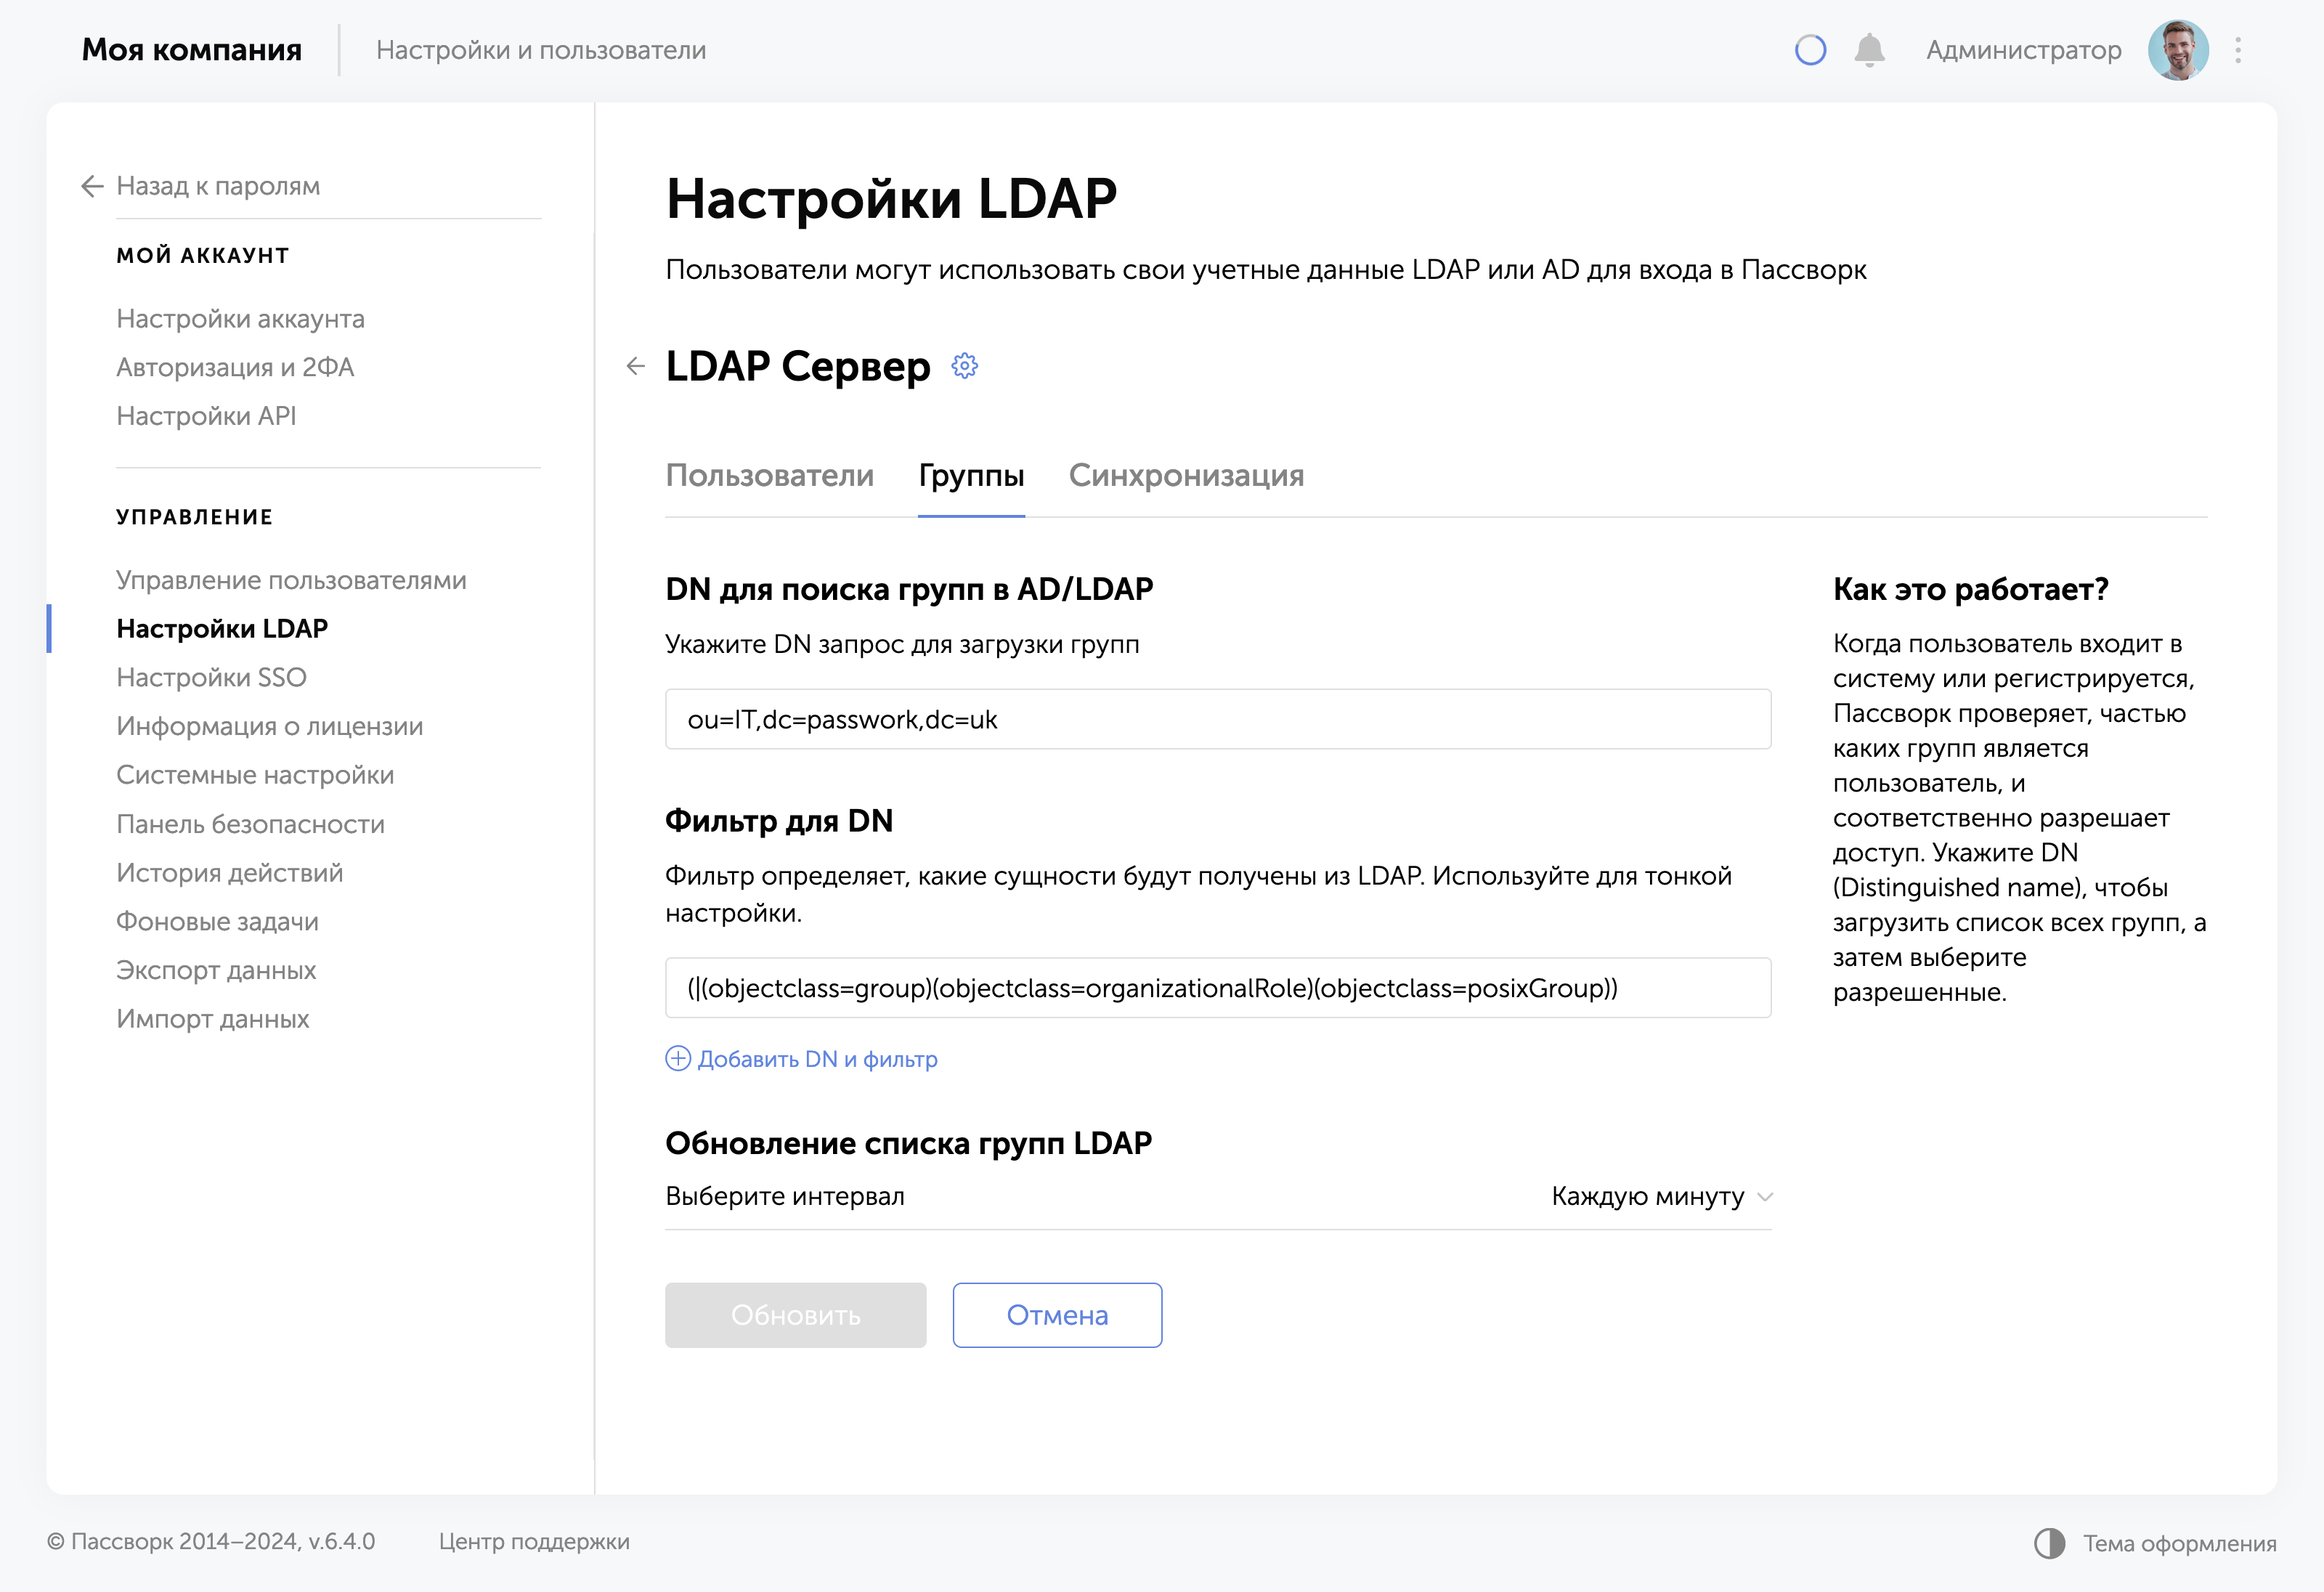Open the three-dot menu in top bar
The width and height of the screenshot is (2324, 1592).
click(x=2238, y=49)
